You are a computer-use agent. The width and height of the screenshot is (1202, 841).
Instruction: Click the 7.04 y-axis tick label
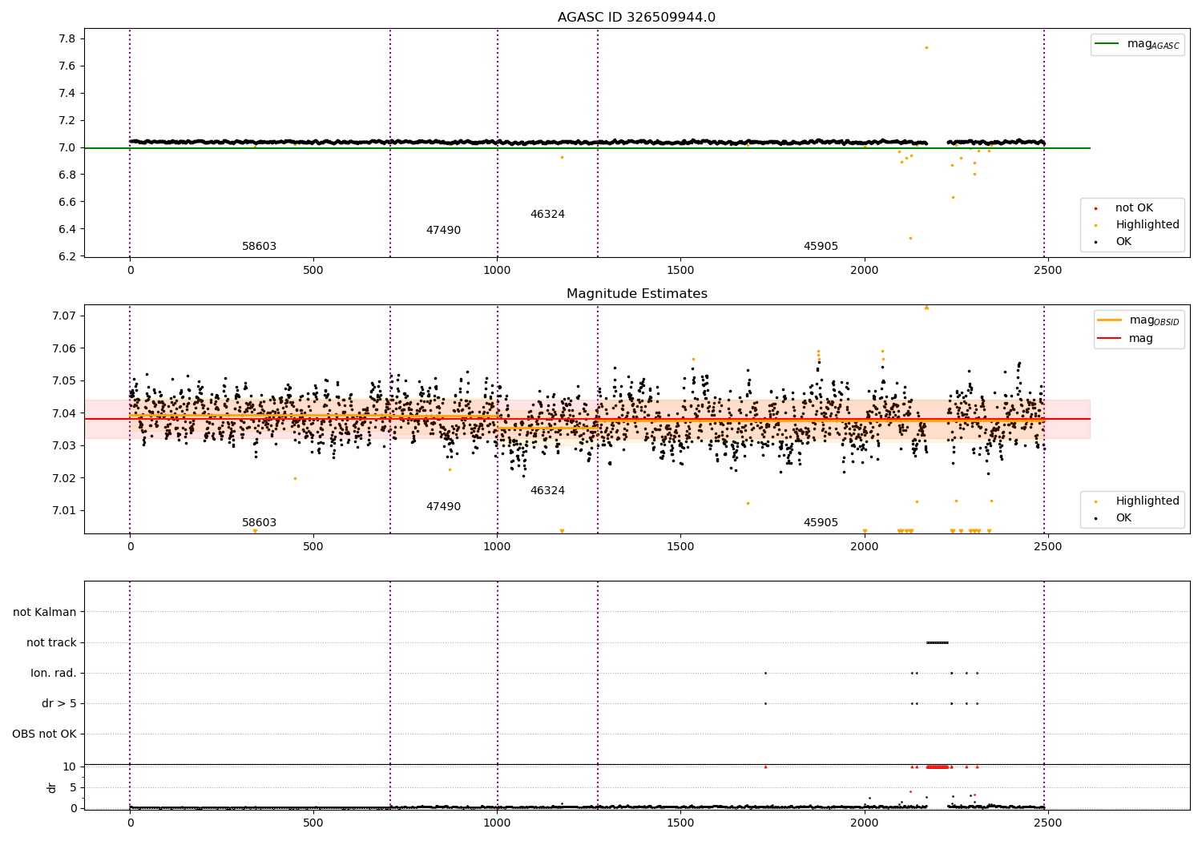click(x=63, y=414)
